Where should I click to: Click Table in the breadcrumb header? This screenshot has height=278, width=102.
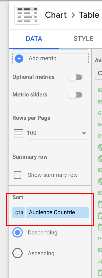(89, 15)
